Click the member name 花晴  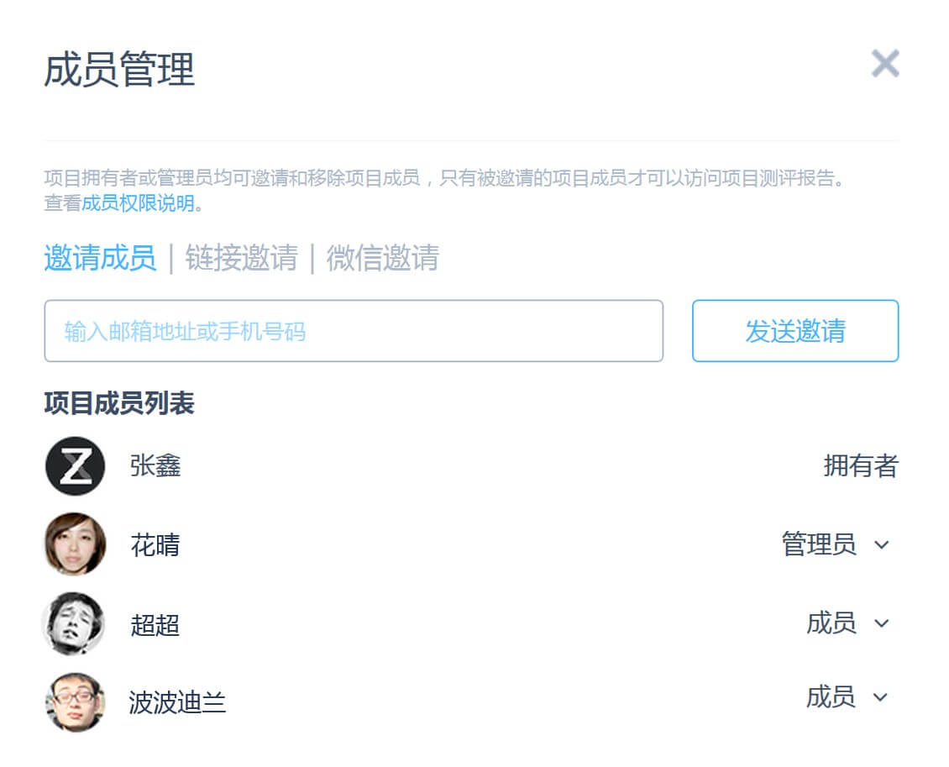[155, 545]
